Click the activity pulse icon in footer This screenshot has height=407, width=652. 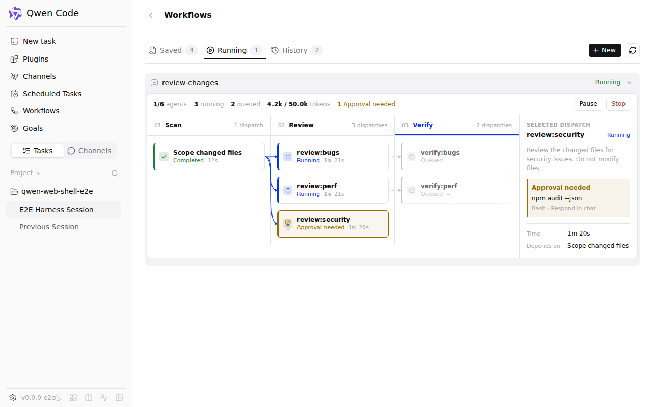pyautogui.click(x=104, y=398)
